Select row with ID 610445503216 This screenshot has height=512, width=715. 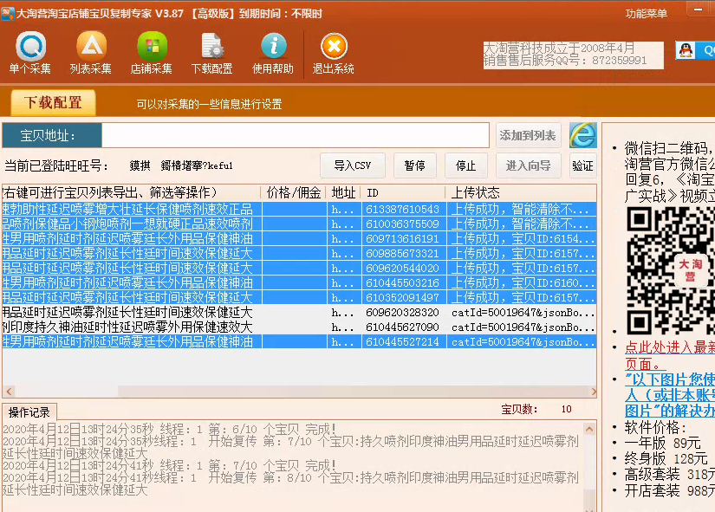click(299, 282)
